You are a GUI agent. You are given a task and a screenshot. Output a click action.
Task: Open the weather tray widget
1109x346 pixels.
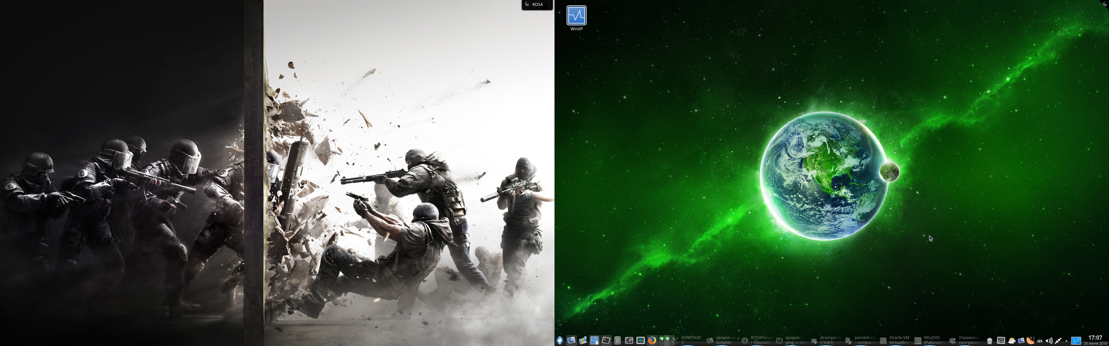click(x=1012, y=341)
